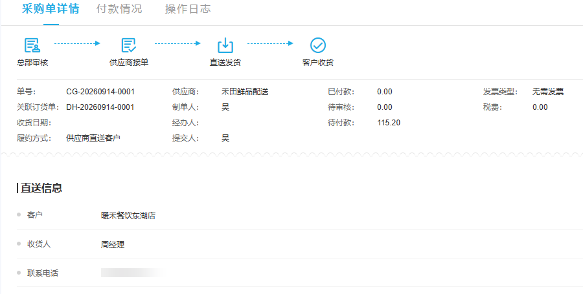
Task: Click the 制单人 value 吴
Action: click(x=225, y=107)
